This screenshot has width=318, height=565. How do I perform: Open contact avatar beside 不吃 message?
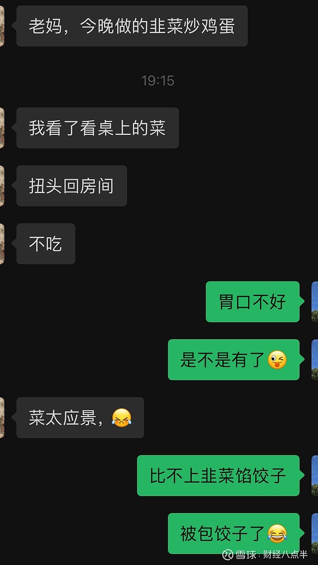click(2, 244)
